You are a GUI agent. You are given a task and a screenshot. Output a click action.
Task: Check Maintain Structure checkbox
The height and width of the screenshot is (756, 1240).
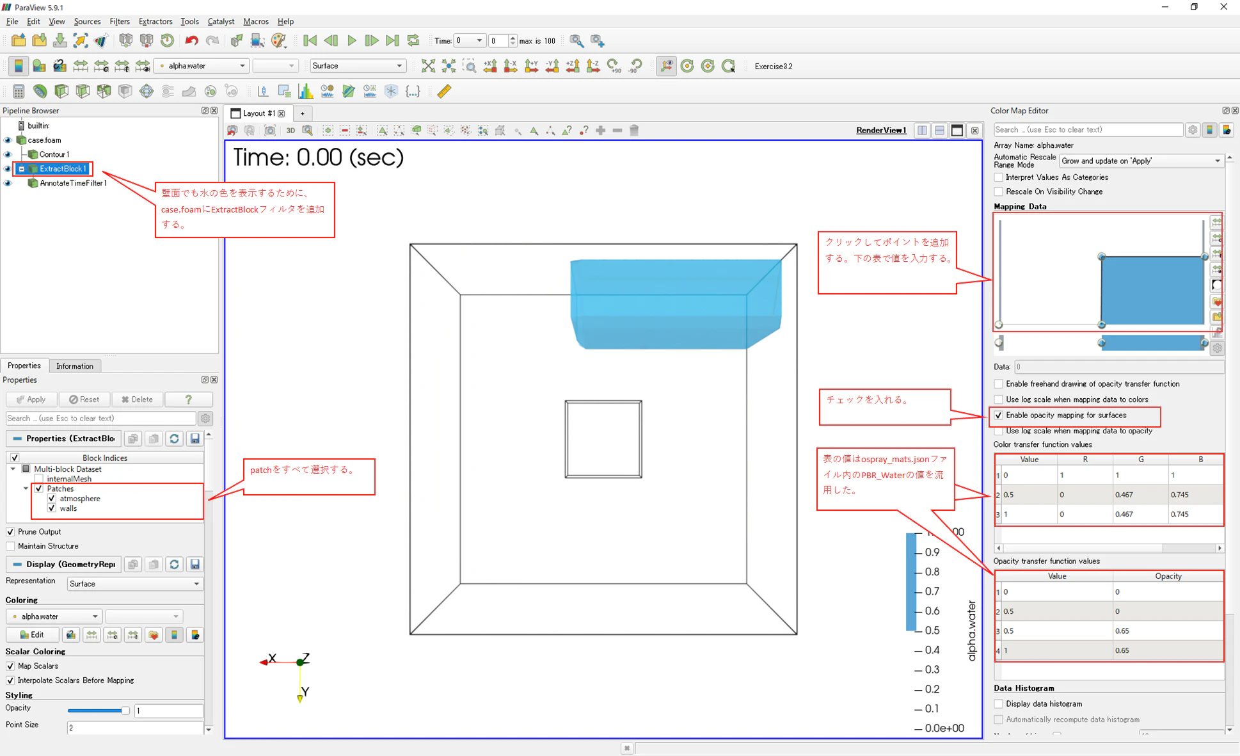coord(10,546)
